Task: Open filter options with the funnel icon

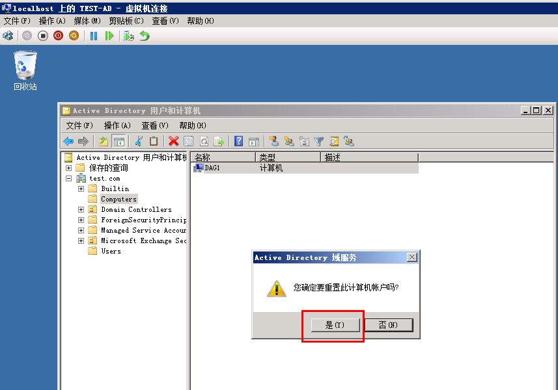Action: (319, 141)
